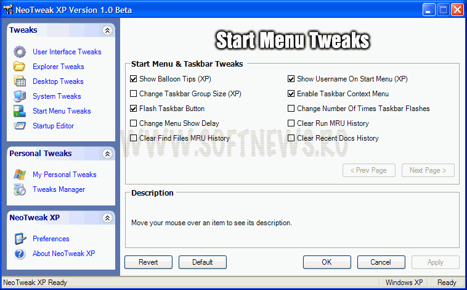Screen dimensions: 467x290
Task: Collapse the Tweaks panel chevron
Action: (x=107, y=30)
